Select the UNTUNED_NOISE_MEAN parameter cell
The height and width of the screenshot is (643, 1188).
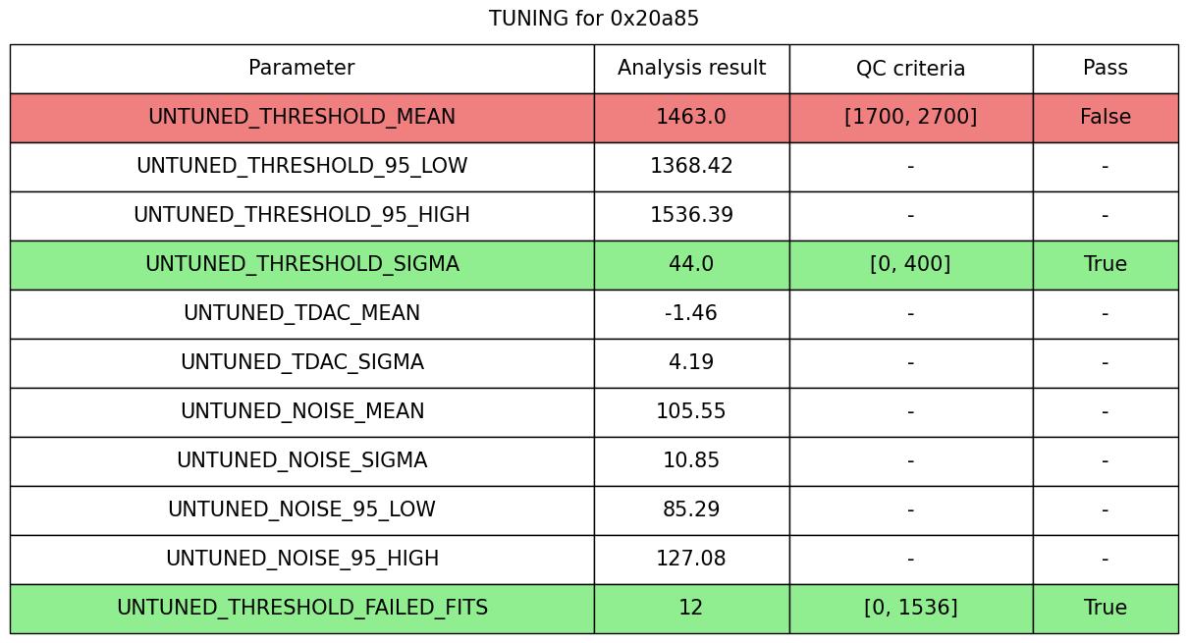(301, 412)
